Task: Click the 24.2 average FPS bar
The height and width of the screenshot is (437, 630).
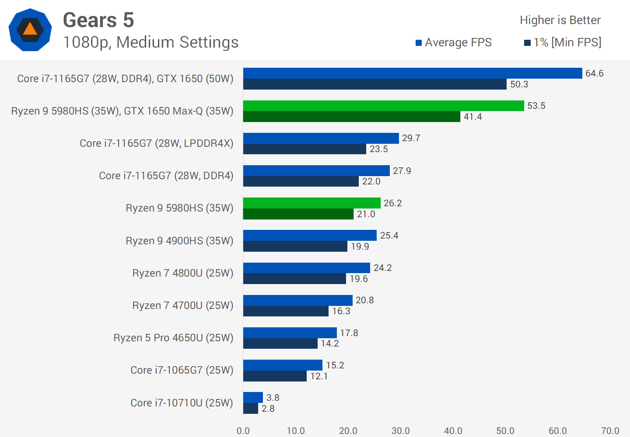Action: (x=307, y=268)
